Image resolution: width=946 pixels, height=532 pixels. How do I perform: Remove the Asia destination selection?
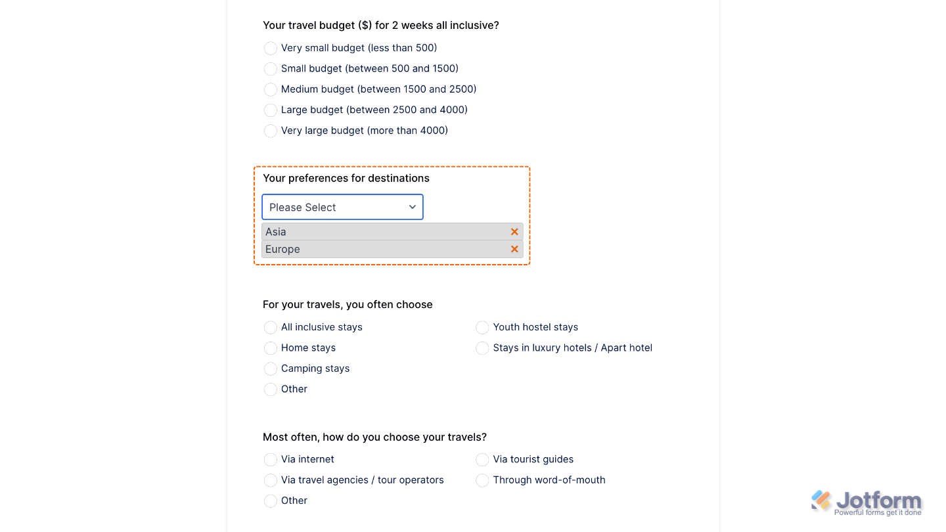click(x=514, y=231)
